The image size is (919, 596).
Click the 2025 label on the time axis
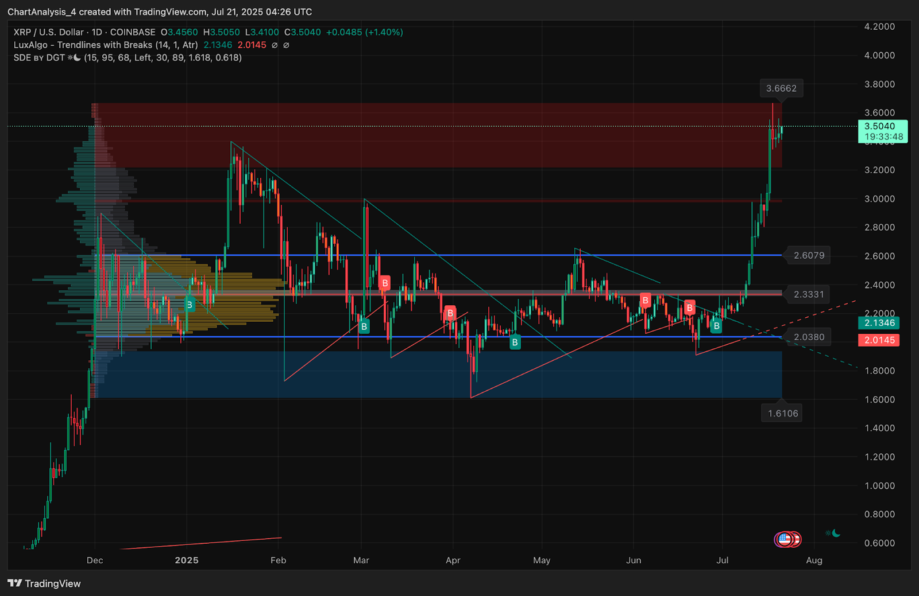pyautogui.click(x=187, y=560)
